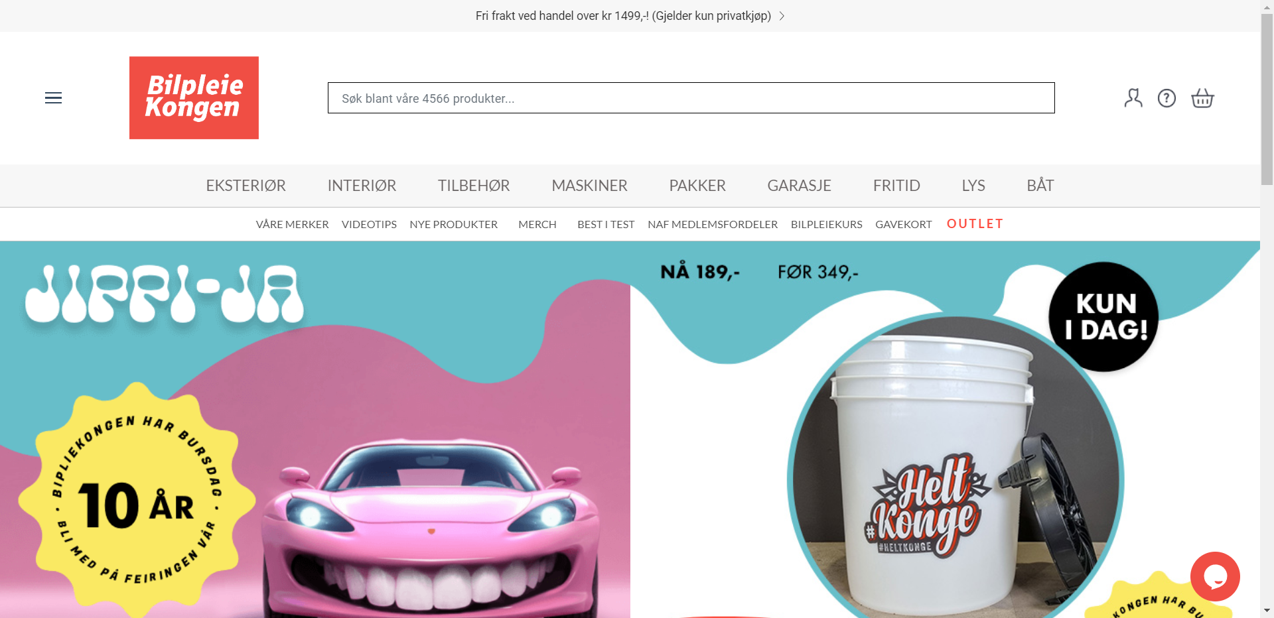Open the INTERIØR category
Viewport: 1274px width, 618px height.
[362, 186]
